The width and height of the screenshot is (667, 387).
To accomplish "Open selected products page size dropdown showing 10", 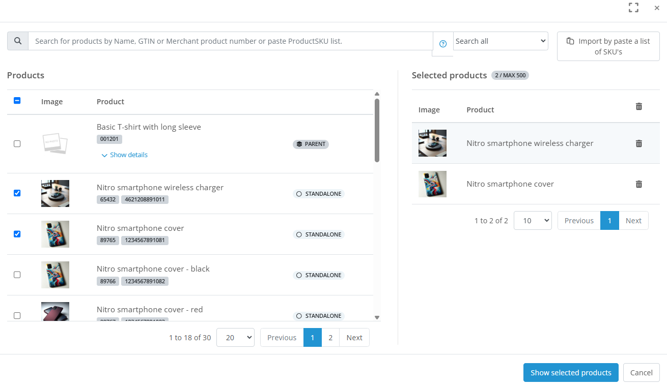I will 533,221.
